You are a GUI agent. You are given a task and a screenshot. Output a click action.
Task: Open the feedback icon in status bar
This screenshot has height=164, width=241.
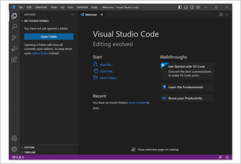(x=220, y=157)
